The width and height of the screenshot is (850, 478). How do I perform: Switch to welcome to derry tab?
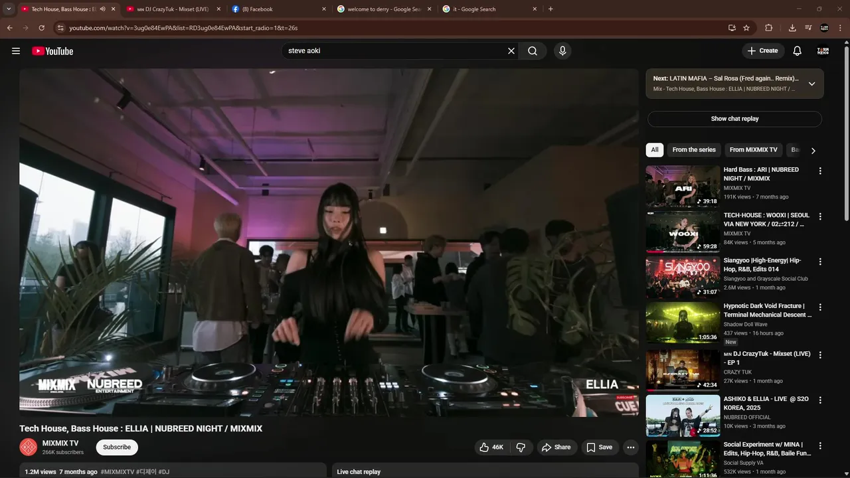(x=384, y=9)
